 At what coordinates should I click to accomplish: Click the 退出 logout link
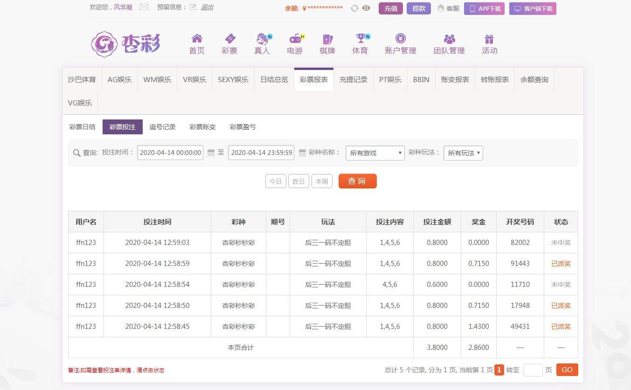[x=207, y=7]
